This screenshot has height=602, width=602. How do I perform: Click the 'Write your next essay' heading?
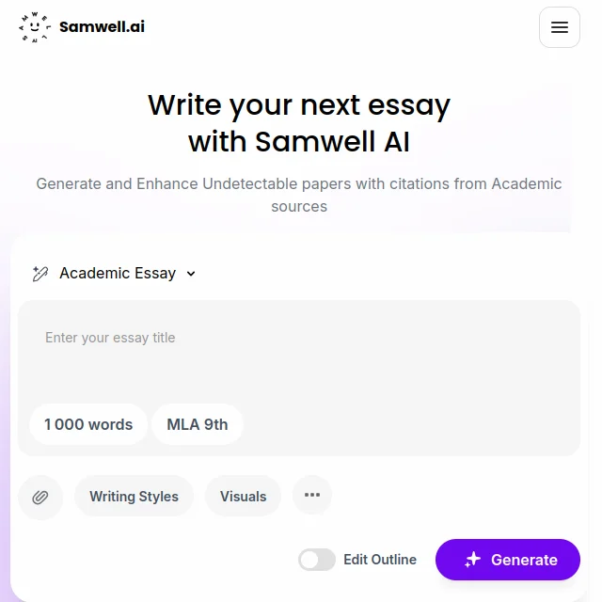point(299,104)
